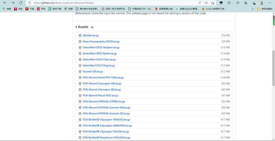
Task: Download AlexNet.tar.gz
Action: 91,35
